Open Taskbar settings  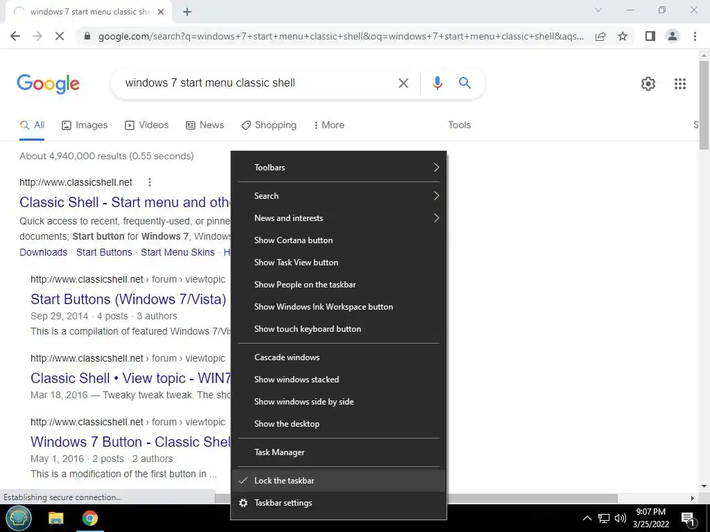click(x=338, y=503)
